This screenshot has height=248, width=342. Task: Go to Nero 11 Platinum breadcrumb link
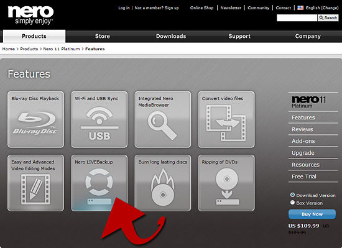click(x=62, y=49)
